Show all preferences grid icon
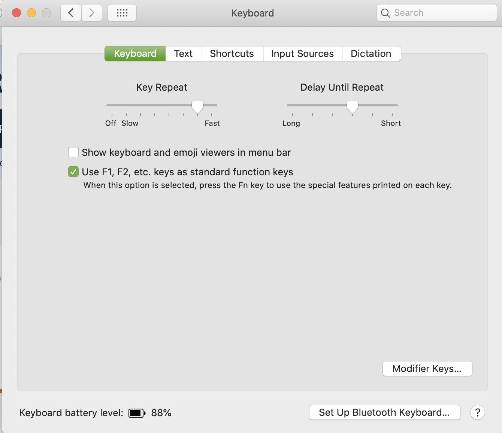The height and width of the screenshot is (433, 502). [x=122, y=13]
